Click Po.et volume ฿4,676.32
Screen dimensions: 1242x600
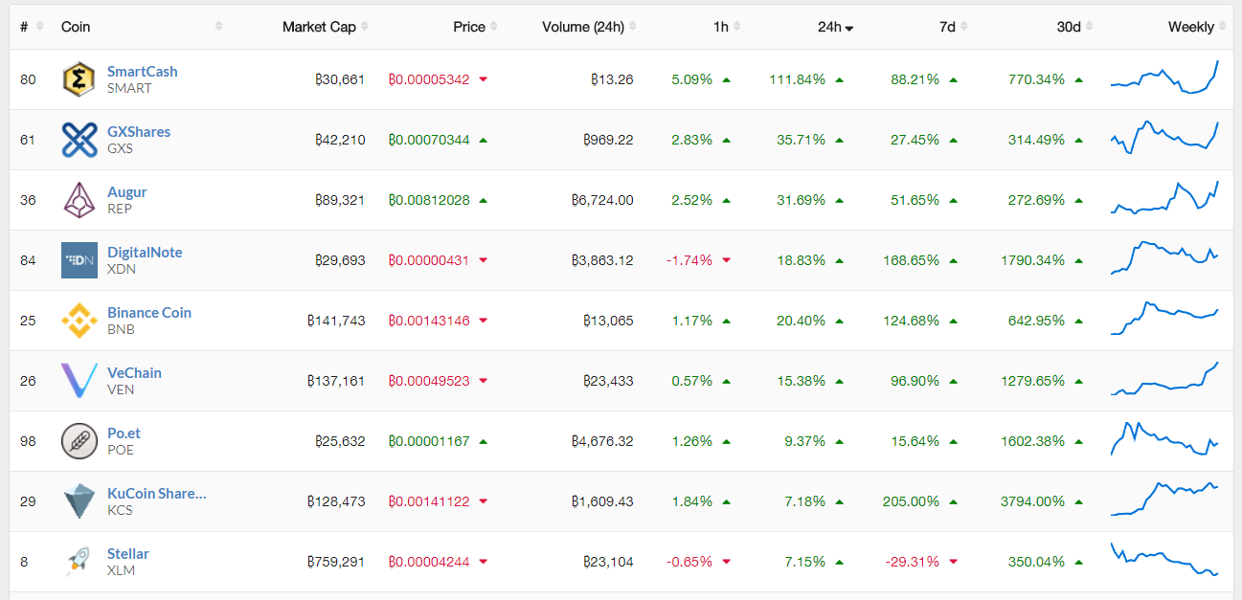[x=602, y=441]
